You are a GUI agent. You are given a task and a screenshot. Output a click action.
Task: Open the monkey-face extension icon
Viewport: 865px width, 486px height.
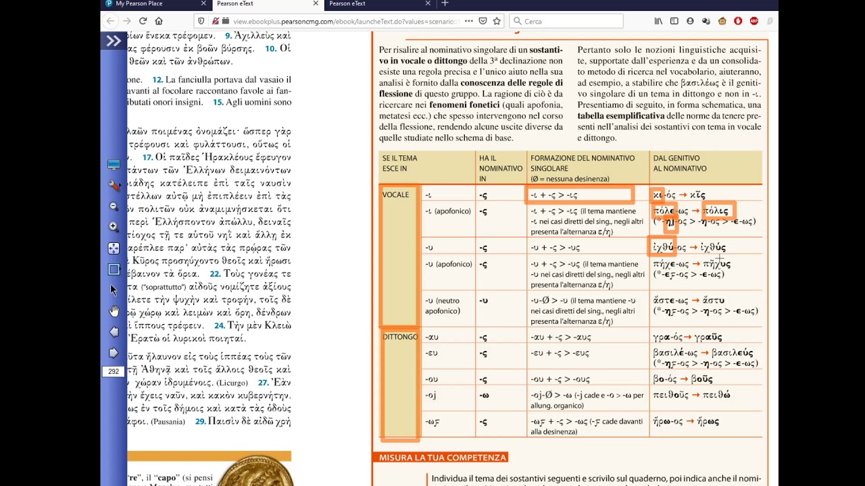722,21
